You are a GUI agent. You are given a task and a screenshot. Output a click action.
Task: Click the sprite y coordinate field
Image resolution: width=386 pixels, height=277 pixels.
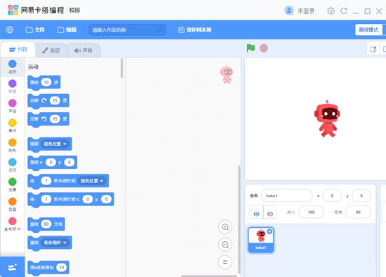point(361,196)
